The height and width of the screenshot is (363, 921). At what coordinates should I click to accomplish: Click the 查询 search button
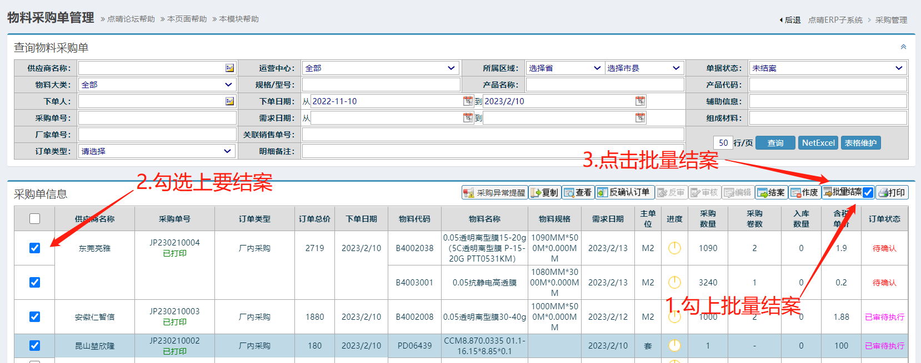[x=775, y=143]
